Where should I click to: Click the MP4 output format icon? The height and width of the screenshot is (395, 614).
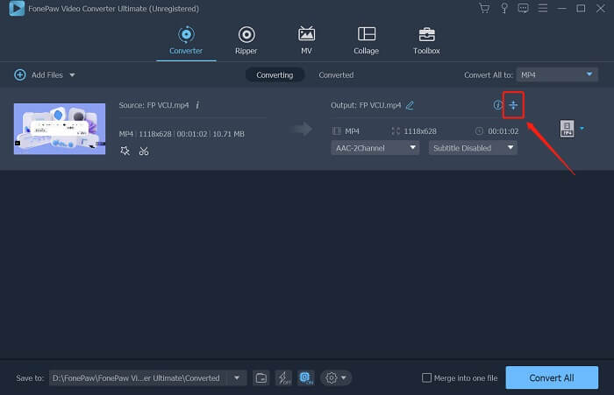567,128
